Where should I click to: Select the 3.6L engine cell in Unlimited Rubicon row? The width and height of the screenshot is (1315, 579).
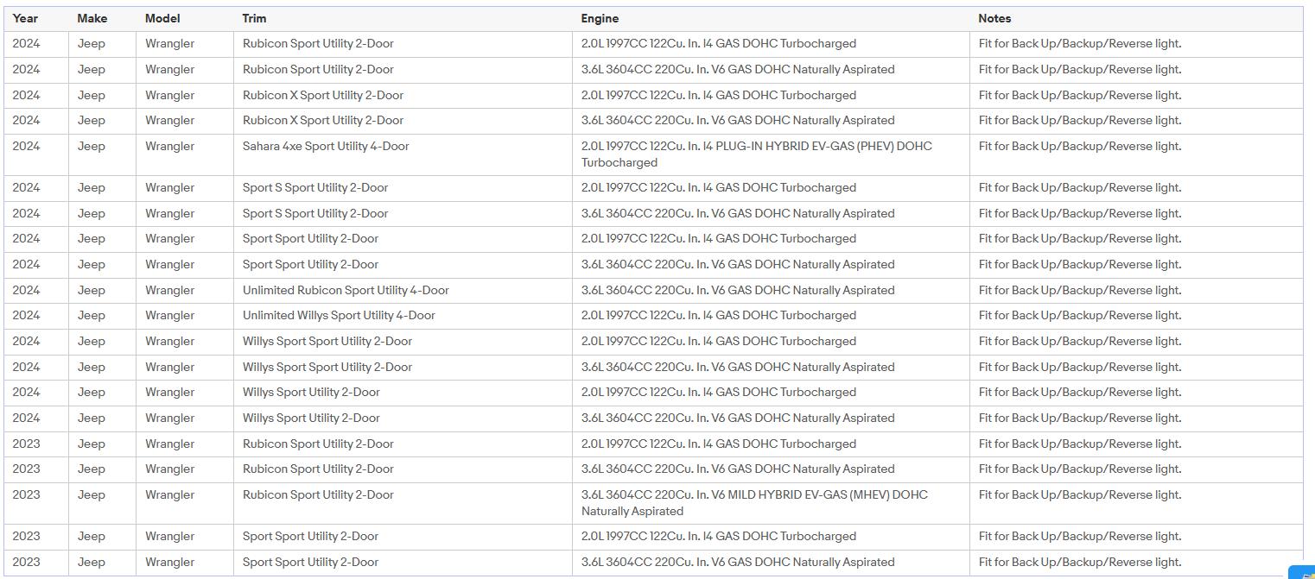(737, 291)
